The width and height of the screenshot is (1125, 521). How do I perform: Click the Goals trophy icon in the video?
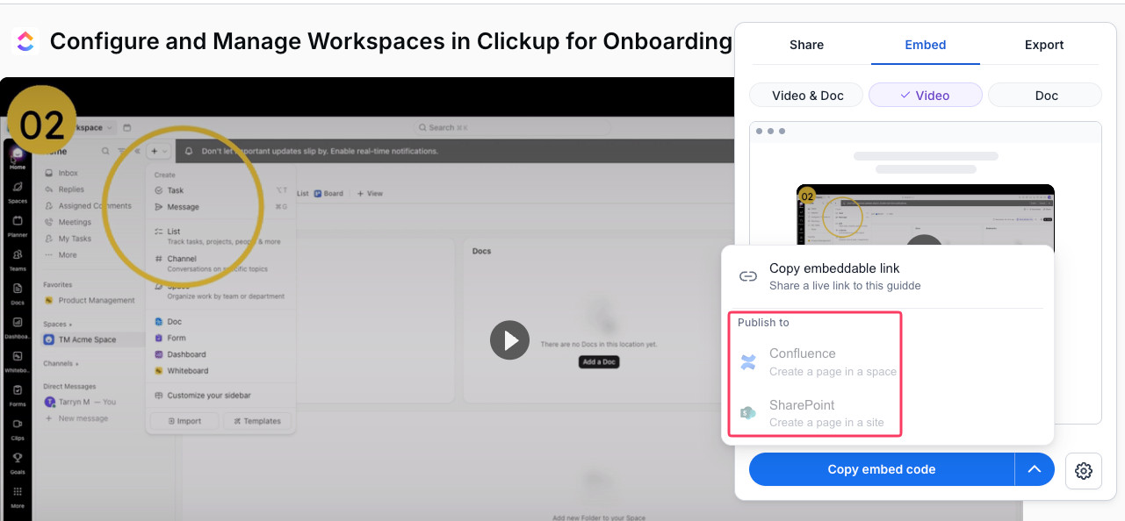pyautogui.click(x=17, y=462)
